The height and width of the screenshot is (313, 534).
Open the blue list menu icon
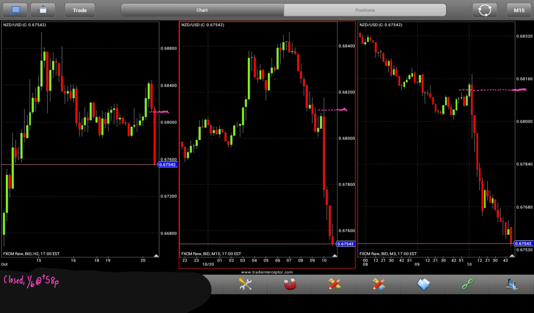pyautogui.click(x=15, y=10)
